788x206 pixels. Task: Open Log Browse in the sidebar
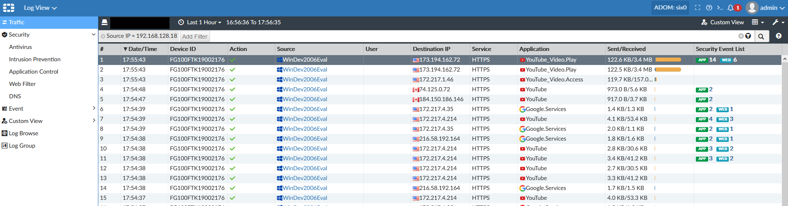click(x=23, y=133)
